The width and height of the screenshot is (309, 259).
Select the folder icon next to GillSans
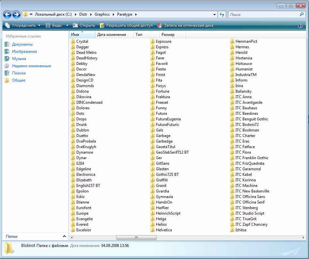pyautogui.click(x=152, y=163)
